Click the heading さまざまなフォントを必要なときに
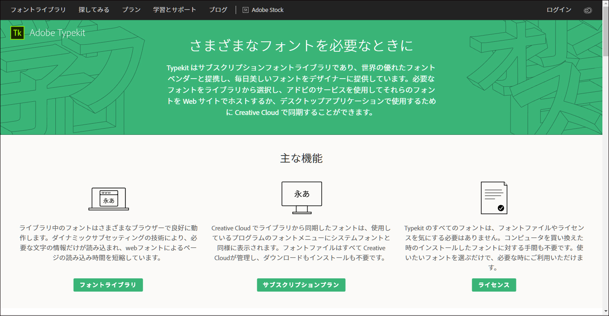This screenshot has width=609, height=316. point(301,45)
